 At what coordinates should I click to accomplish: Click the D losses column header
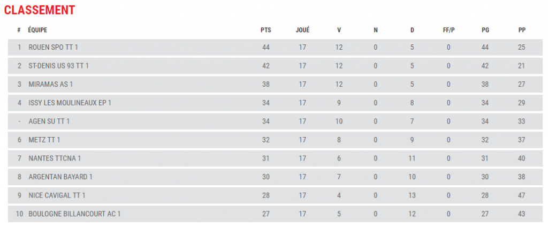(x=412, y=30)
